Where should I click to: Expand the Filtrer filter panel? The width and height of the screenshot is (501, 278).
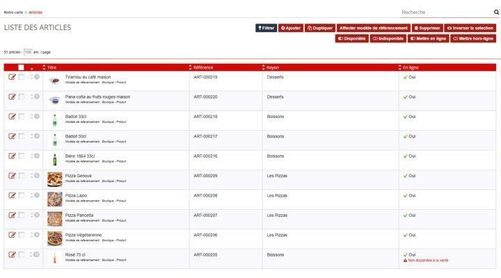[x=266, y=28]
